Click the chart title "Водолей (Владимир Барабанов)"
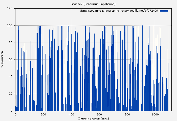 (93, 4)
